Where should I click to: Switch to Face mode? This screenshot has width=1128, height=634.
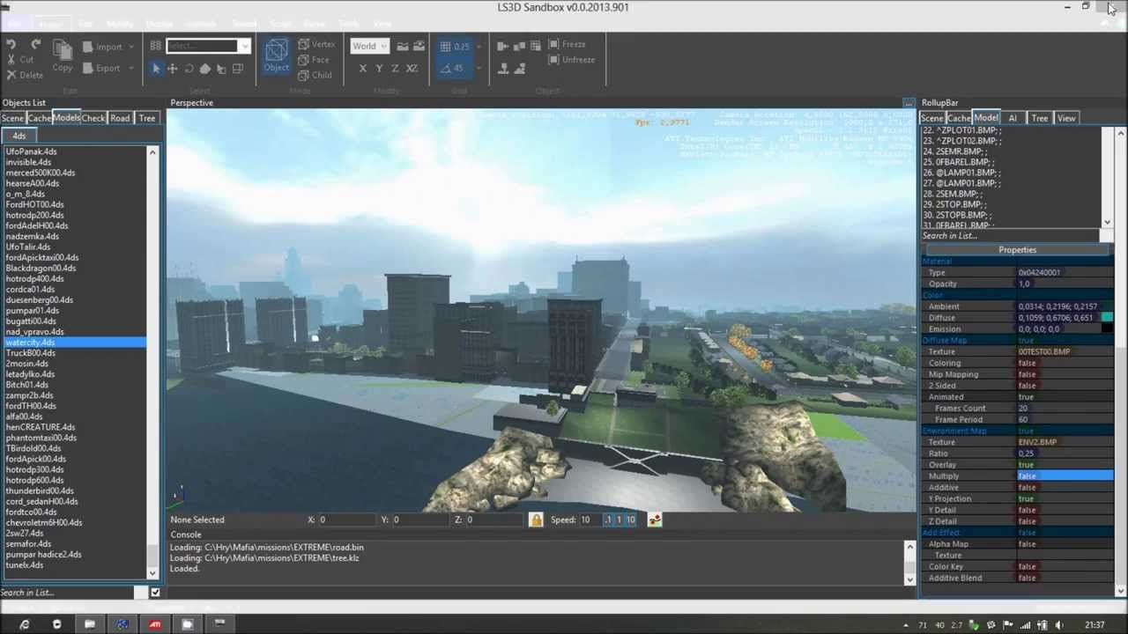313,60
